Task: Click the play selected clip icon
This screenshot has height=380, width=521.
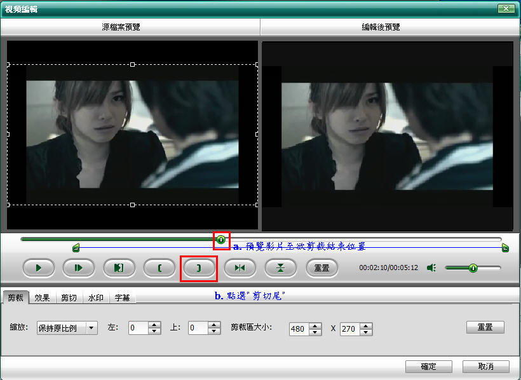Action: click(x=118, y=268)
